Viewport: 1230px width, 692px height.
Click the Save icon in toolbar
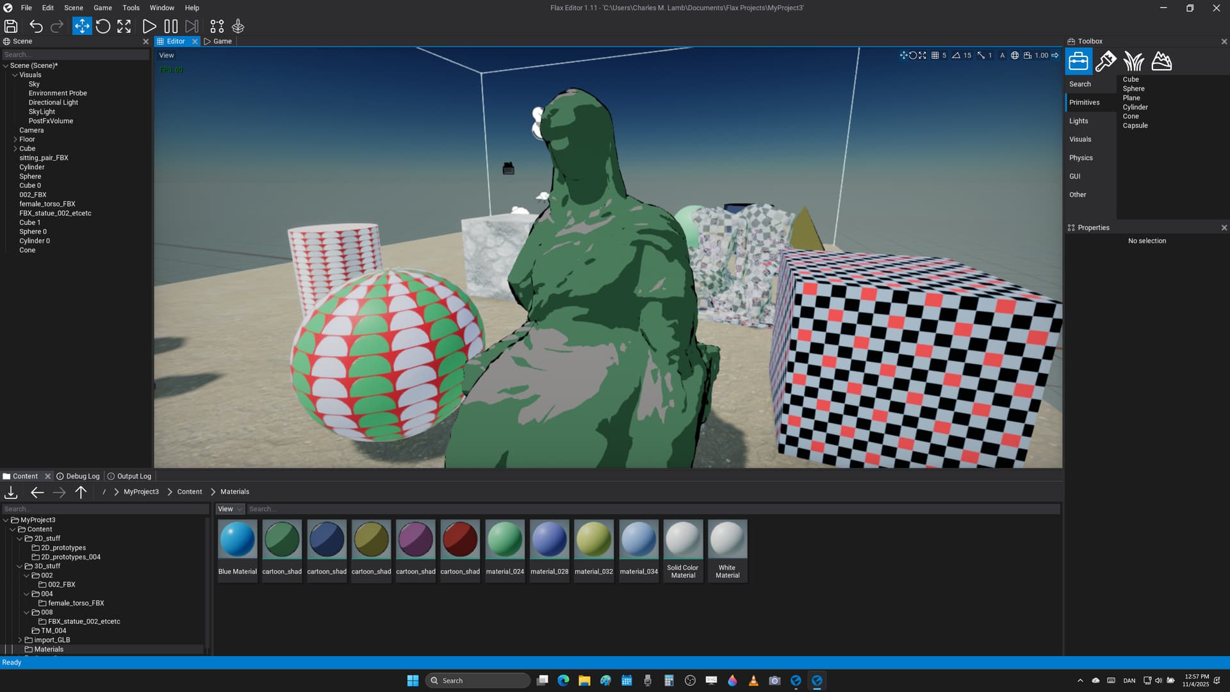tap(11, 26)
